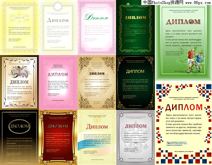The image size is (212, 165).
Task: Choose the pink diploma with green script title
Action: 97,27
